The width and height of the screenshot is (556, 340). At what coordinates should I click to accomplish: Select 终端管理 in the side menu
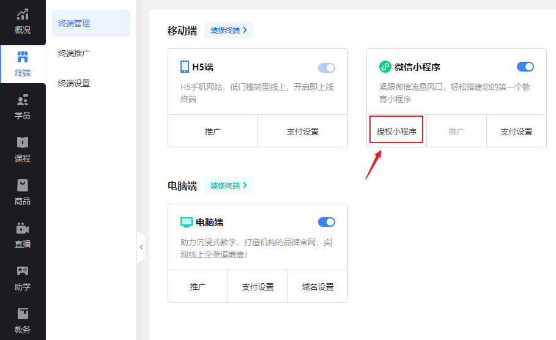click(74, 23)
